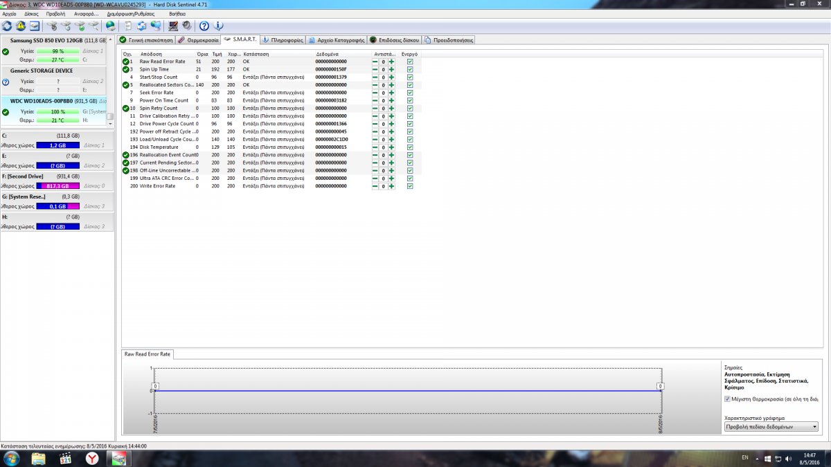Screen dimensions: 831x467
Task: Open the Προβολή menu
Action: coord(55,14)
